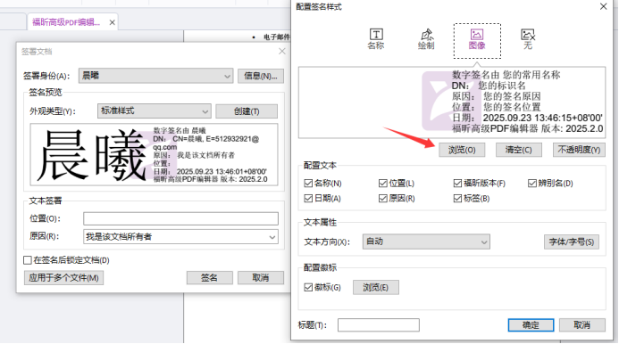This screenshot has height=344, width=619.
Task: Toggle the 标签(B) checkbox
Action: click(457, 198)
